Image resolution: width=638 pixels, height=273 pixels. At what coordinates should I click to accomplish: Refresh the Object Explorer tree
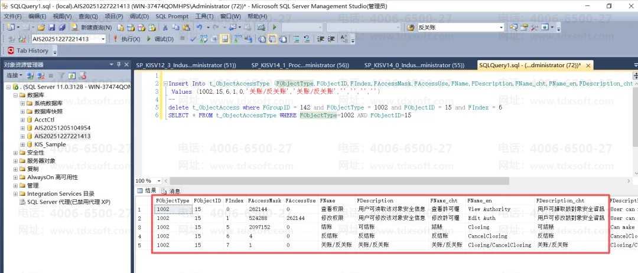click(71, 76)
